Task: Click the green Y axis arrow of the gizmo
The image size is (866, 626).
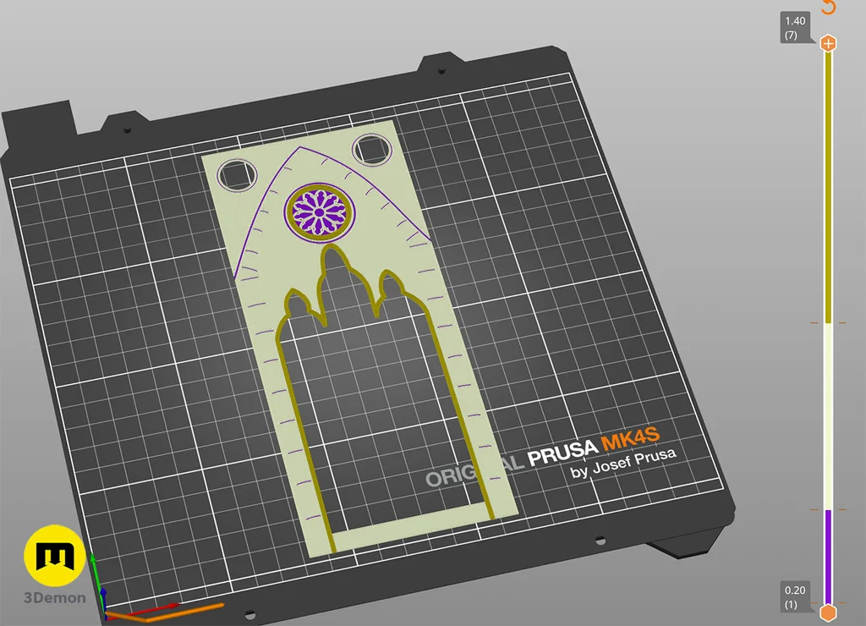Action: tap(95, 574)
